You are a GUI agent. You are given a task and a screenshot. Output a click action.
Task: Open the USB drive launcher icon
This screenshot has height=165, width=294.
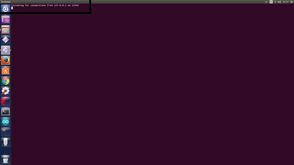[6, 142]
